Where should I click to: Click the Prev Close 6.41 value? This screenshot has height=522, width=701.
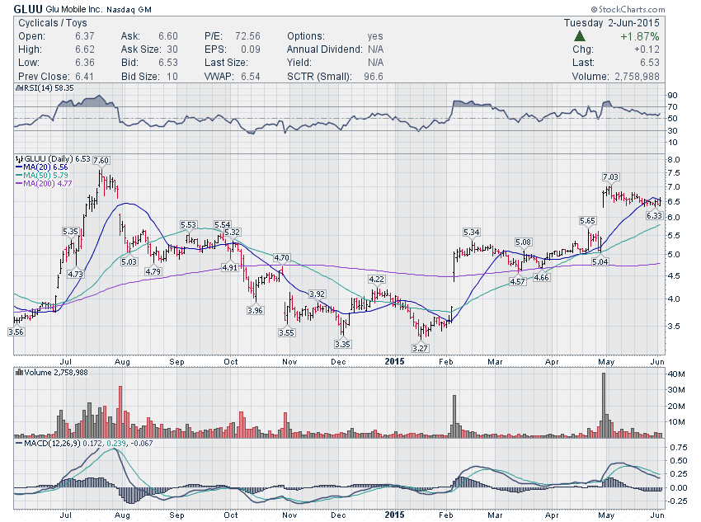84,77
